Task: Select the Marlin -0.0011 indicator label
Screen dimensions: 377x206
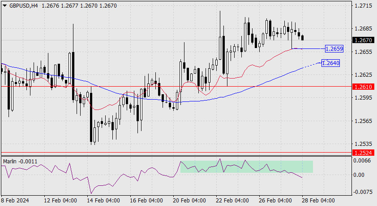Action: tap(20, 162)
